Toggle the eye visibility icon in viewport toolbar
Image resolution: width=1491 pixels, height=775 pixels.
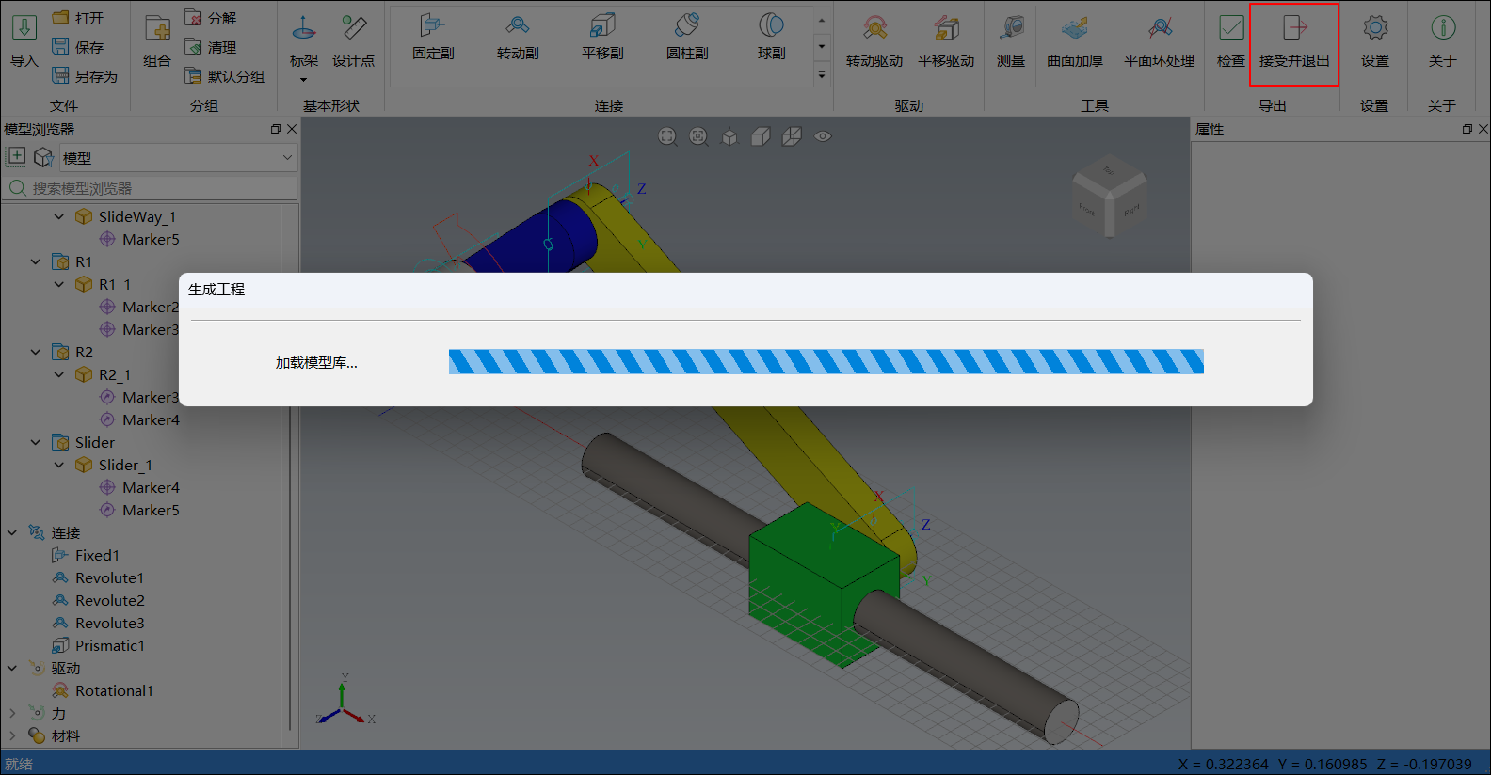click(x=823, y=136)
